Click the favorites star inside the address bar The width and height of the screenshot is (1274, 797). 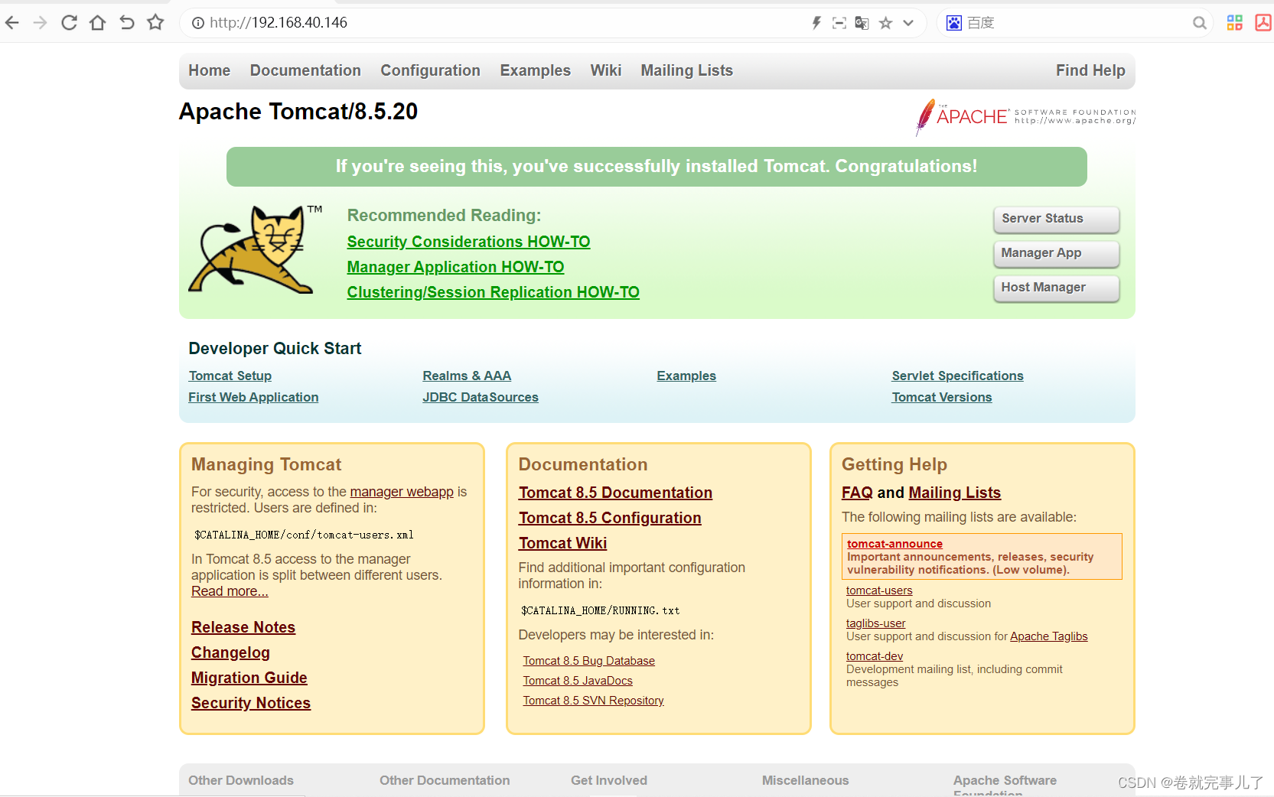tap(886, 23)
